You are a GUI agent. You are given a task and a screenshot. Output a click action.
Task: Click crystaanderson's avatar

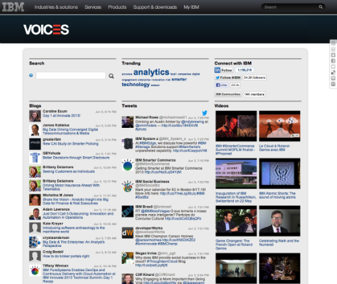[35, 242]
